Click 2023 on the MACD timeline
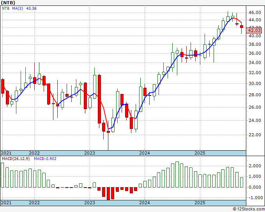Screen dimensions: 265x212 tap(90, 203)
